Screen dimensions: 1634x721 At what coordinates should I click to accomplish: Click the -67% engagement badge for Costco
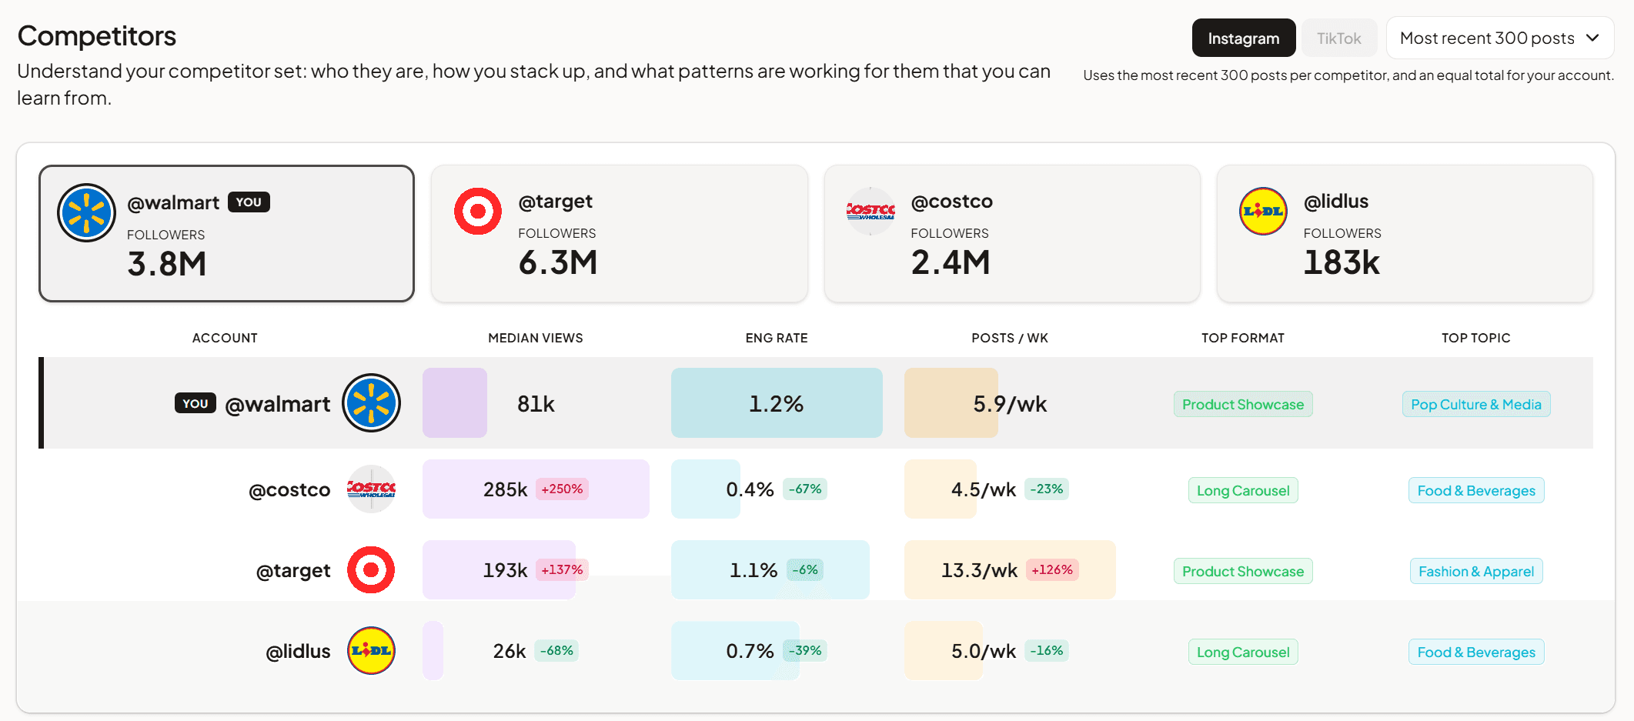[805, 489]
